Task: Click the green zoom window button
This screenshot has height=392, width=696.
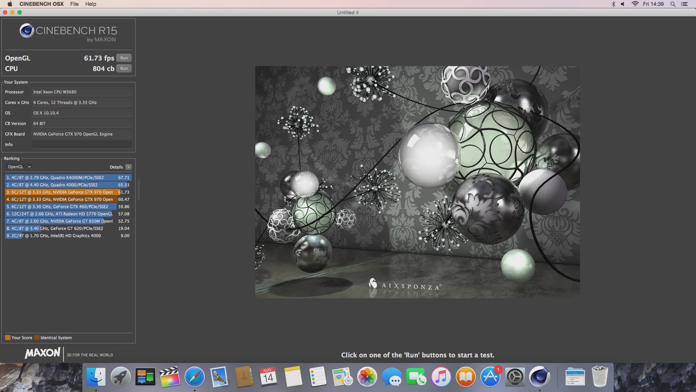Action: point(20,12)
